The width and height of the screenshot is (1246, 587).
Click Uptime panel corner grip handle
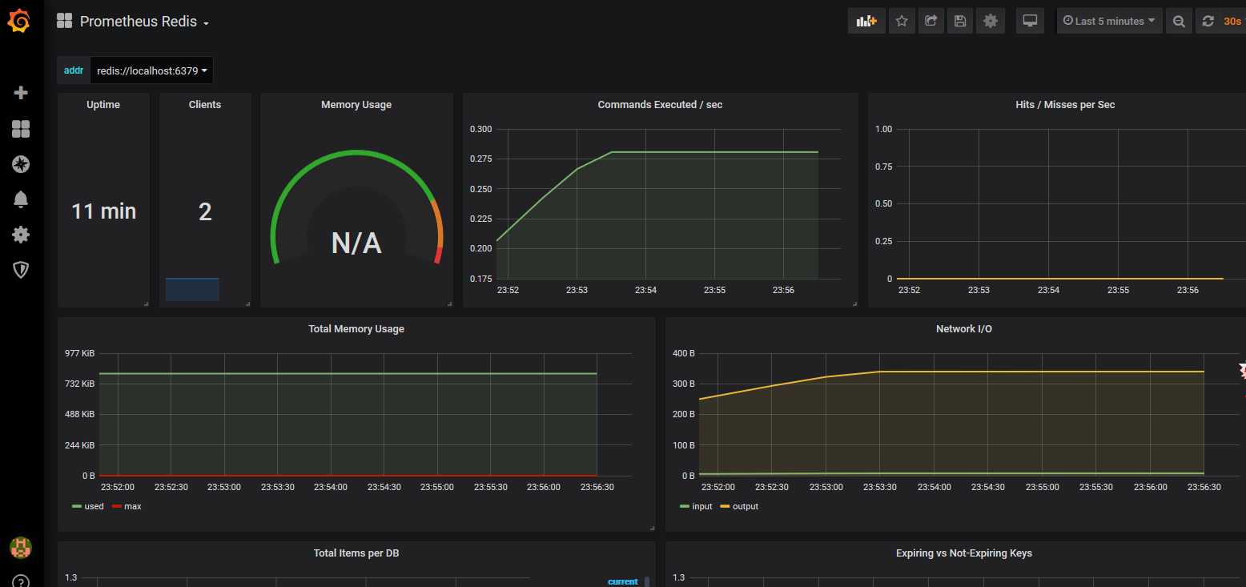(145, 304)
